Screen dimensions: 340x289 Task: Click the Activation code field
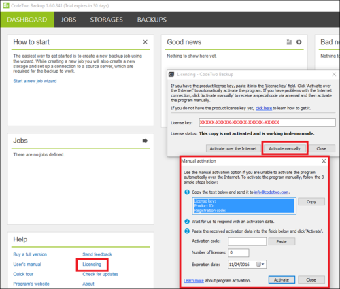pyautogui.click(x=247, y=241)
